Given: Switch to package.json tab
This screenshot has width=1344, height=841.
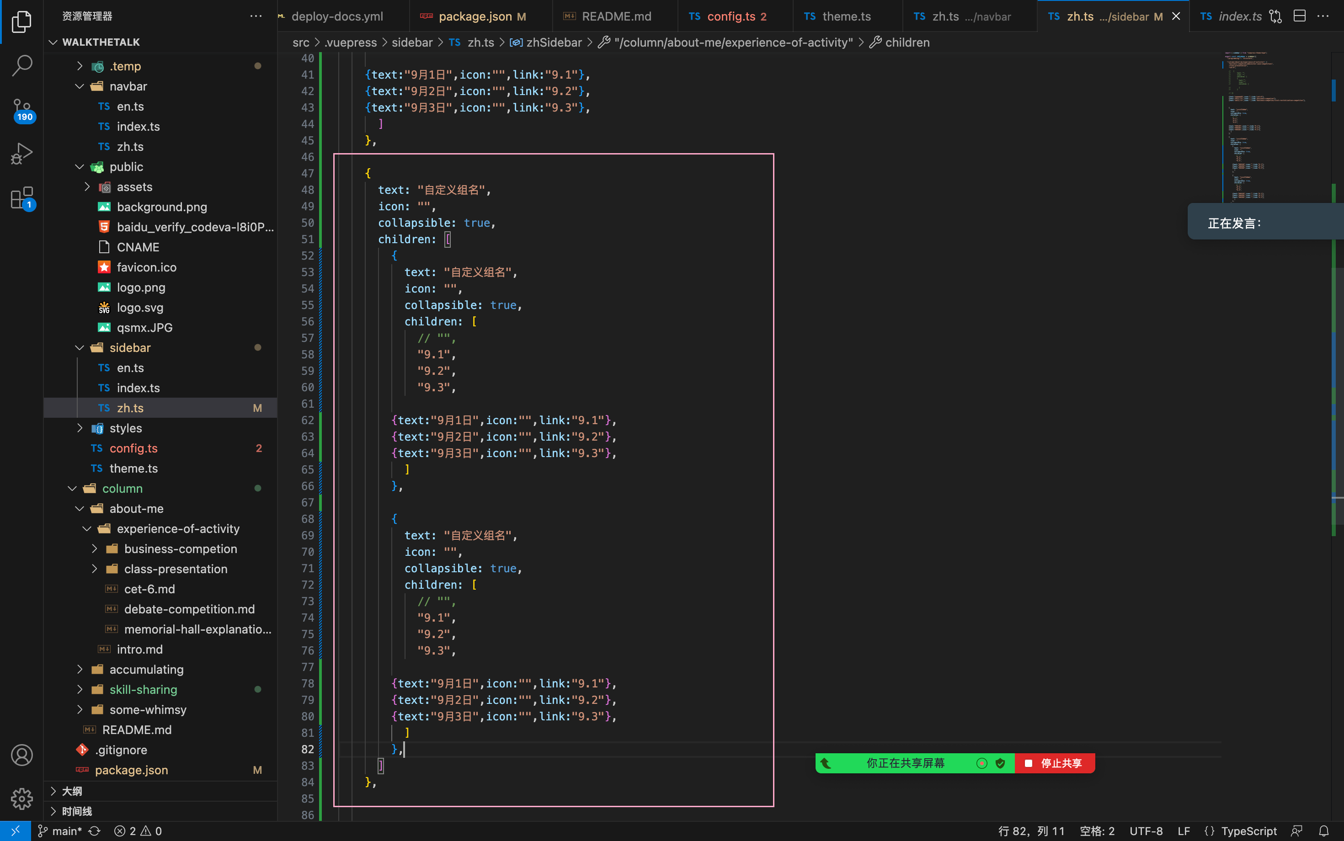Looking at the screenshot, I should pyautogui.click(x=481, y=16).
